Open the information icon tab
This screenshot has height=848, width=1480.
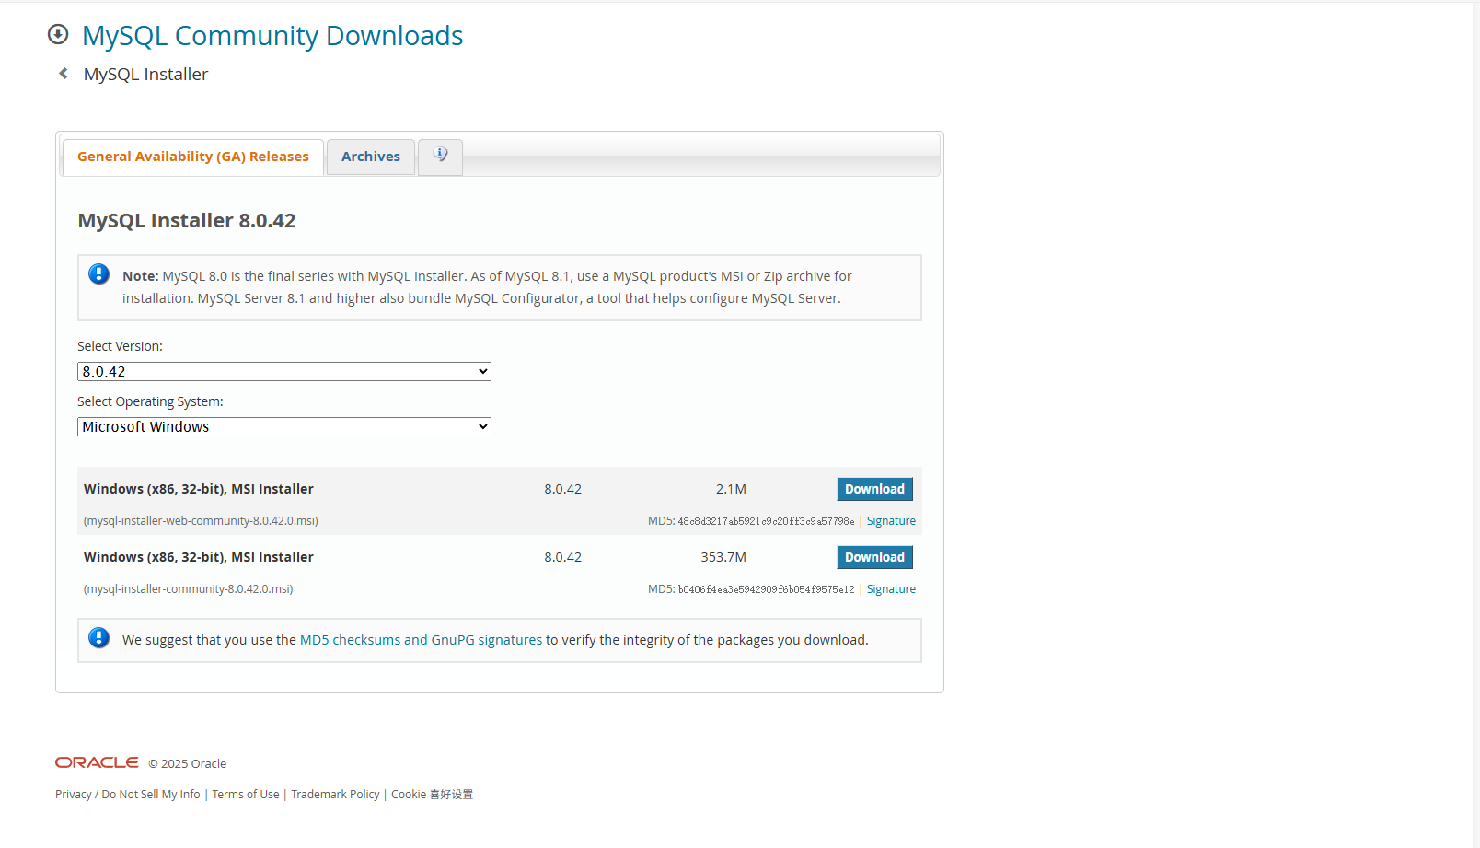(x=440, y=156)
